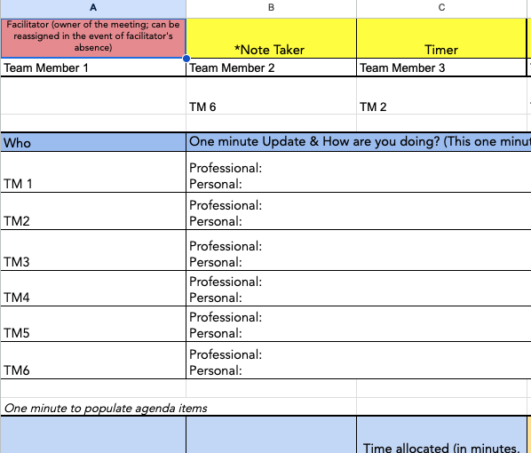Select the Time allocated (in minutes) cell
The height and width of the screenshot is (453, 531).
[441, 435]
